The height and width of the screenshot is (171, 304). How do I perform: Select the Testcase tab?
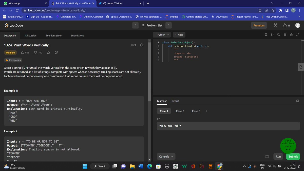(x=162, y=101)
